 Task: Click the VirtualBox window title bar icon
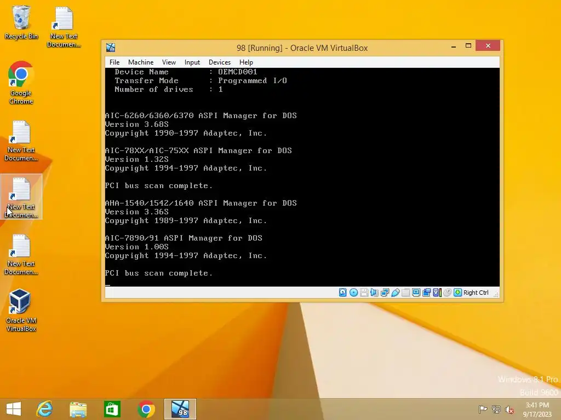pyautogui.click(x=111, y=47)
